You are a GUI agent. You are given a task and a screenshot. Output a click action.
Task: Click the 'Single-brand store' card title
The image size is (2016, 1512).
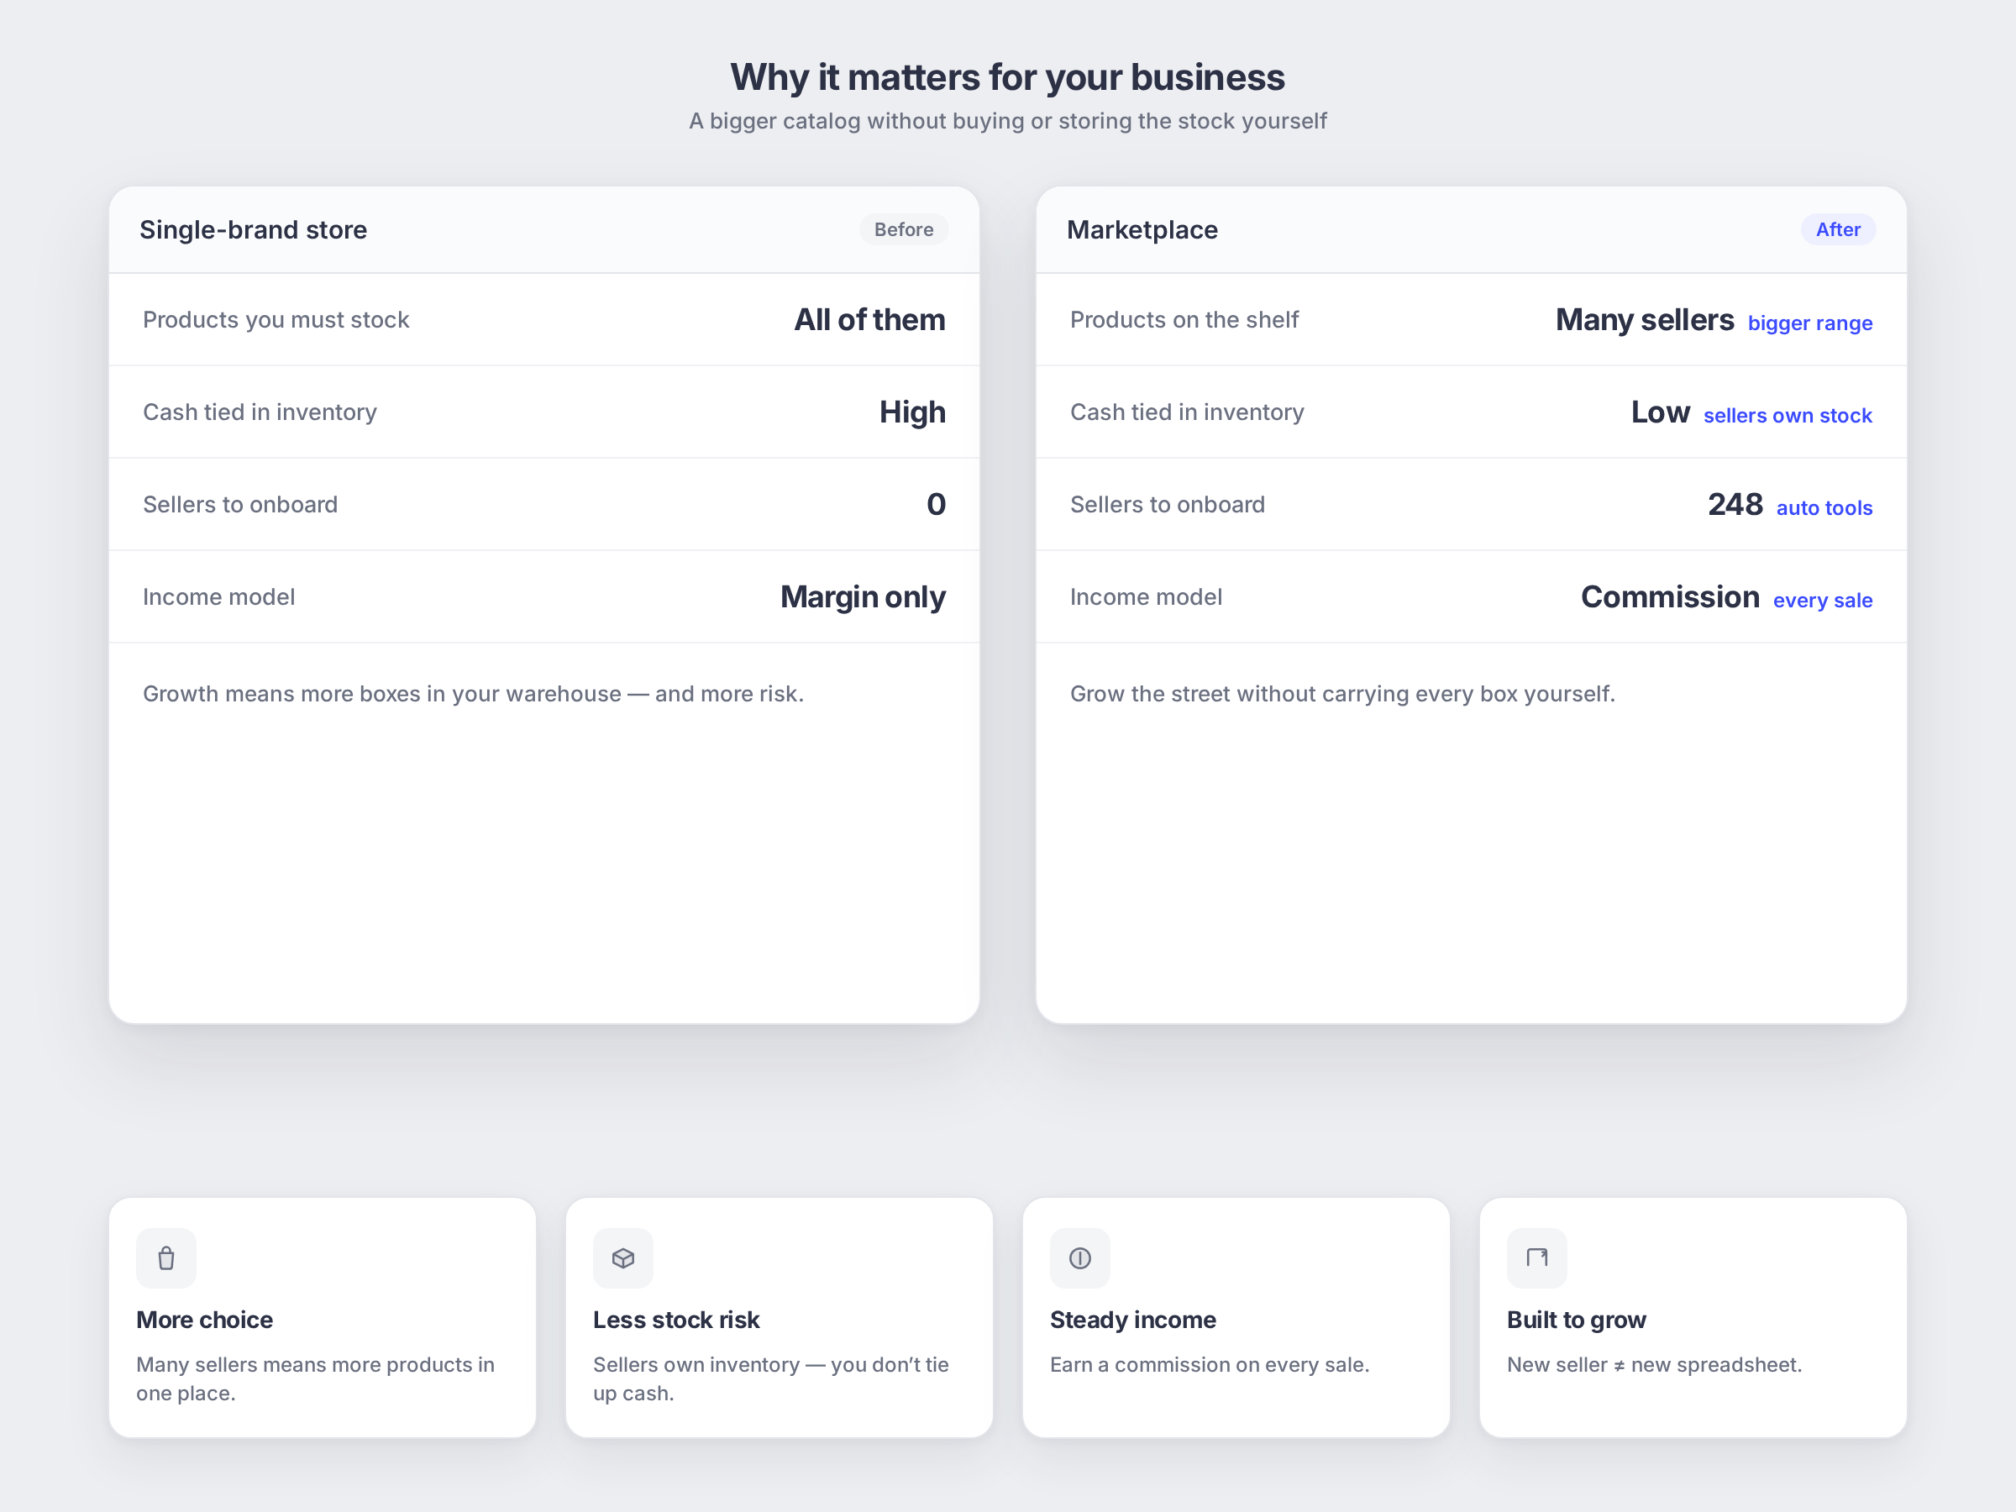pyautogui.click(x=254, y=229)
